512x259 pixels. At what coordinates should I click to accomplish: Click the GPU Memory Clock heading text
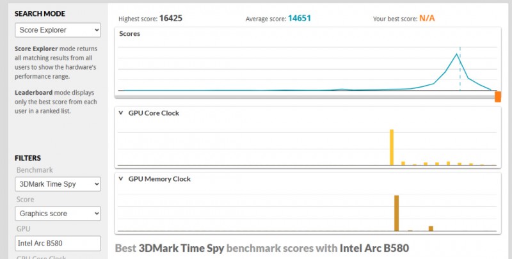pyautogui.click(x=159, y=179)
